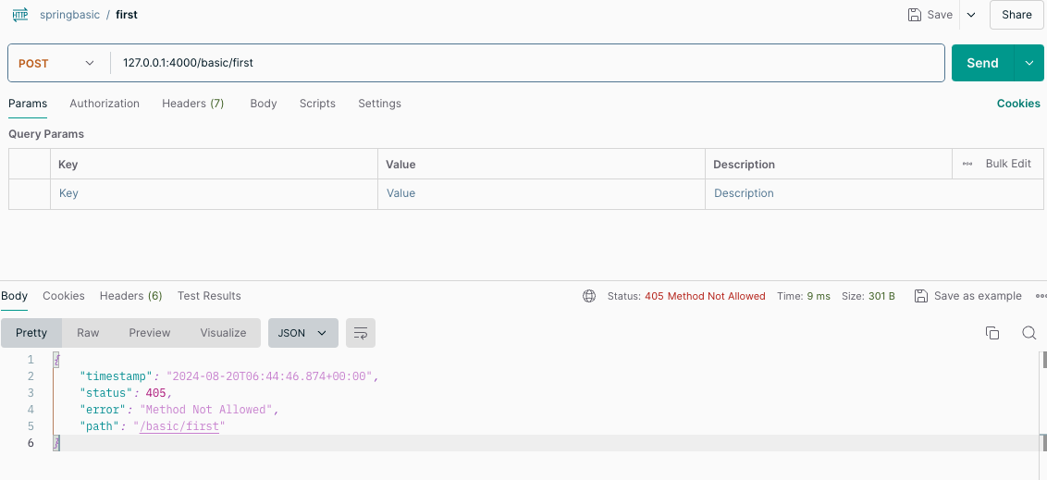The image size is (1047, 480).
Task: Open the Cookies link
Action: [1018, 104]
